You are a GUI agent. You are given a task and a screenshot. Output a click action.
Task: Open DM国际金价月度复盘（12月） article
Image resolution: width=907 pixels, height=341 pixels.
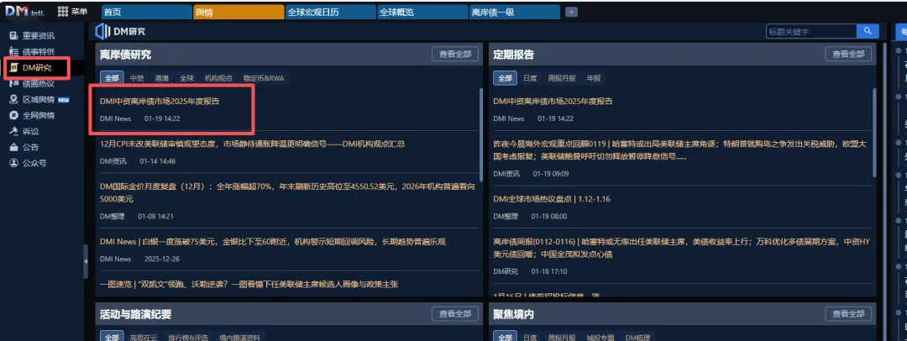tap(287, 193)
